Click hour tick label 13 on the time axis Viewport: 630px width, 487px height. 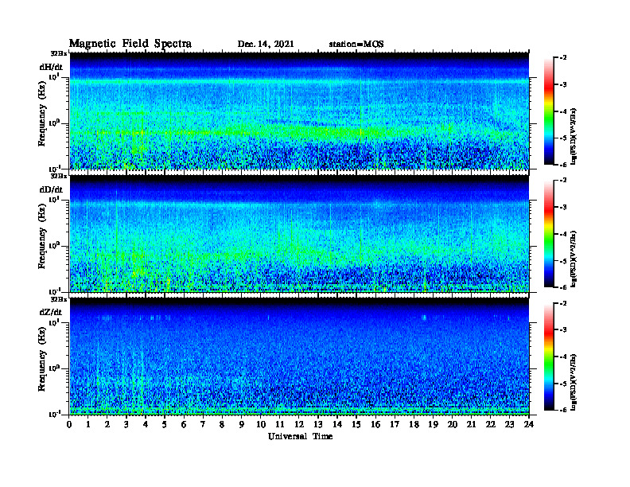point(318,425)
